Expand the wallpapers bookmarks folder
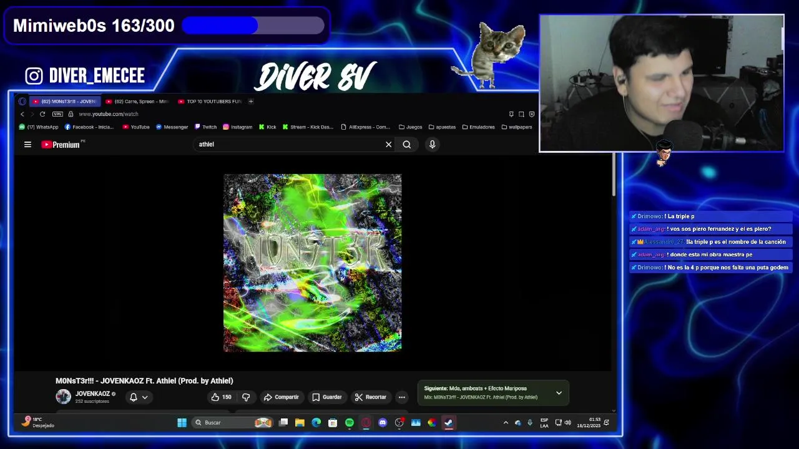Viewport: 799px width, 449px height. (x=517, y=127)
